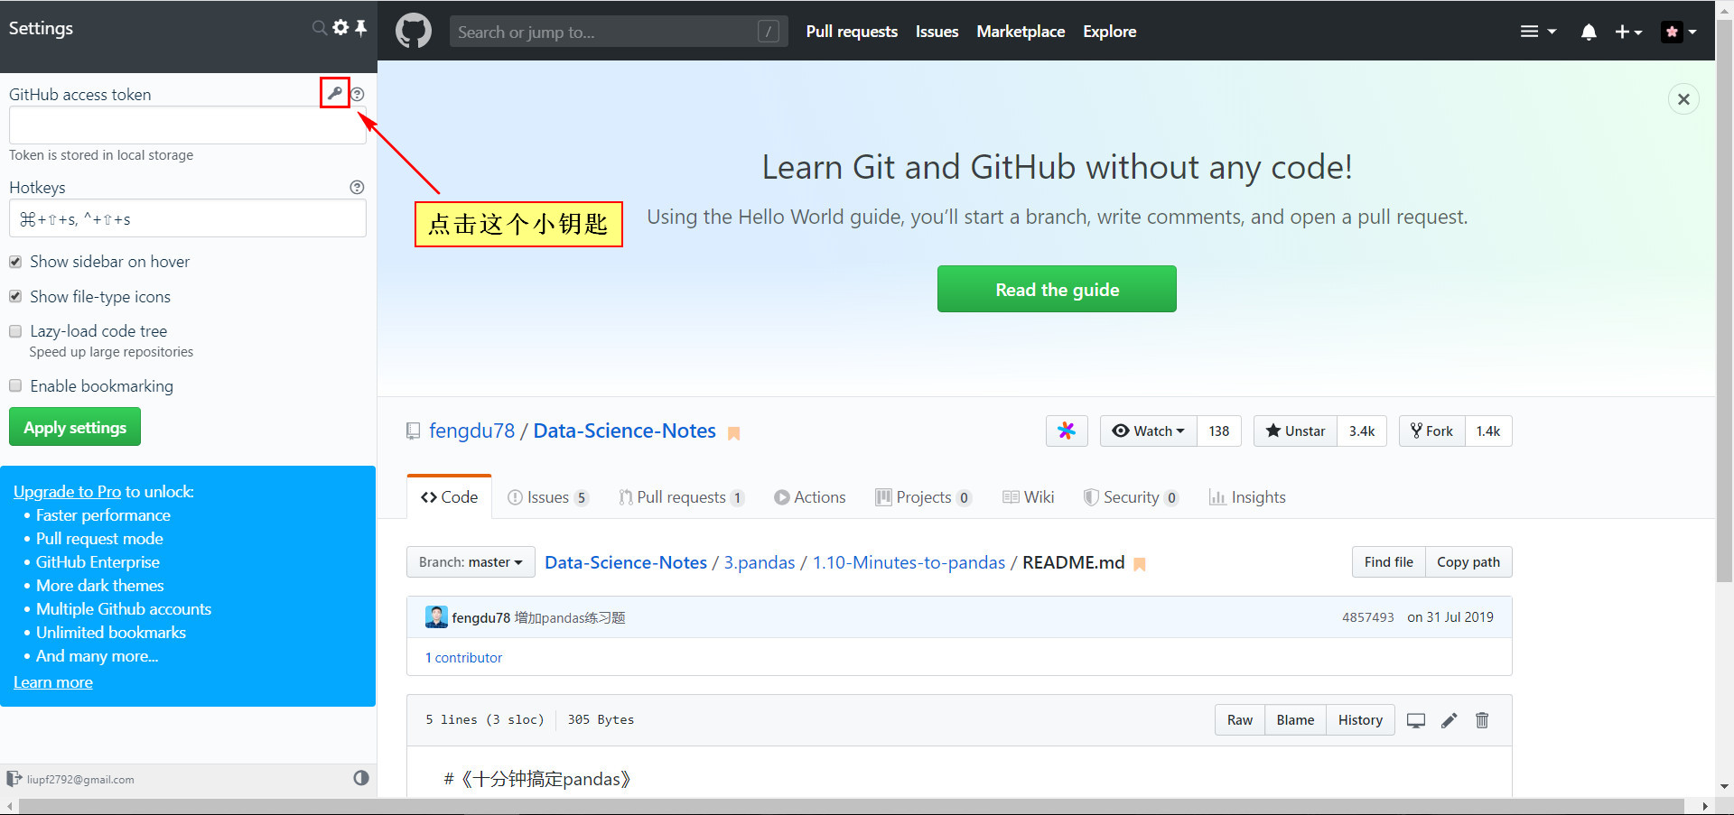Open Marketplace in top navigation

(1021, 32)
